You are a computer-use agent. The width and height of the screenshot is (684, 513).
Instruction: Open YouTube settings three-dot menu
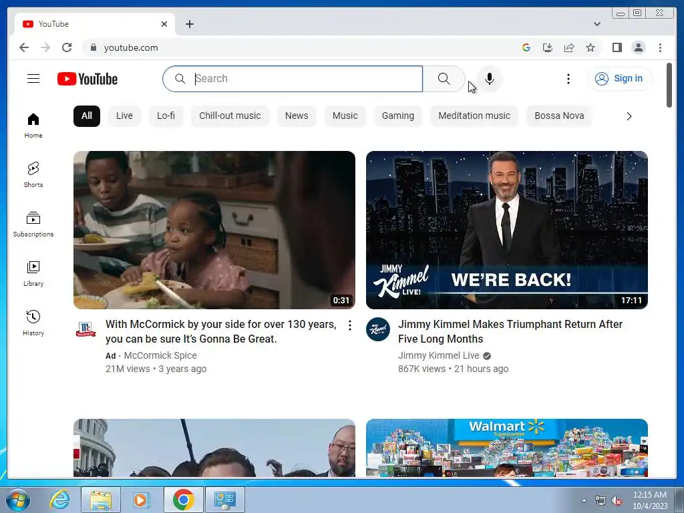tap(568, 79)
